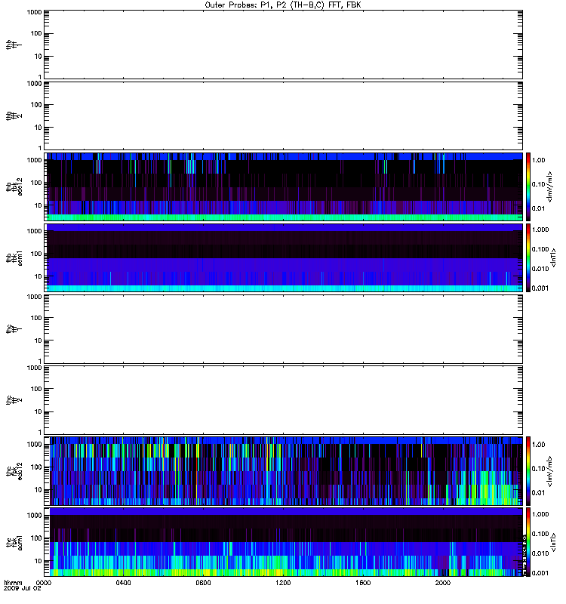Click the 10 y-axis tick of thc fbk scm1
The width and height of the screenshot is (566, 604).
click(x=38, y=561)
